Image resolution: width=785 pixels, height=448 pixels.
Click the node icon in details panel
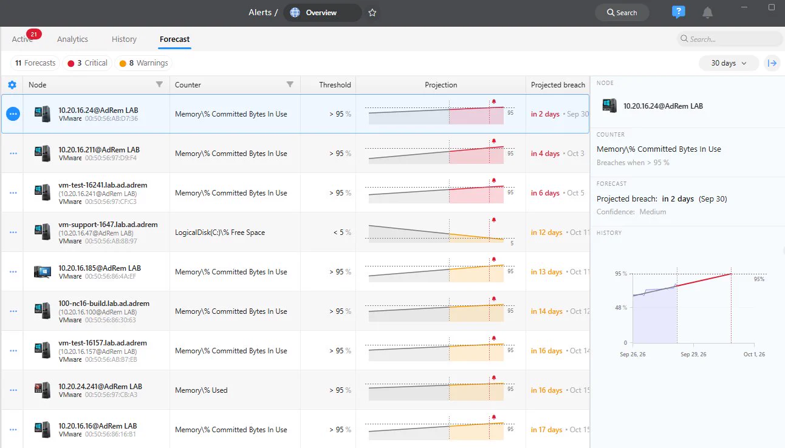click(x=609, y=106)
